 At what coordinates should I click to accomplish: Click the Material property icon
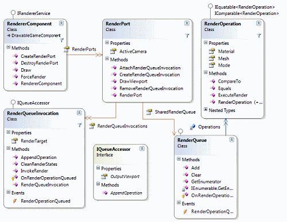point(212,51)
